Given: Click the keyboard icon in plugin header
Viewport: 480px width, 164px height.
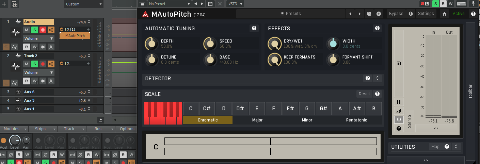Looking at the screenshot, I should 462,4.
